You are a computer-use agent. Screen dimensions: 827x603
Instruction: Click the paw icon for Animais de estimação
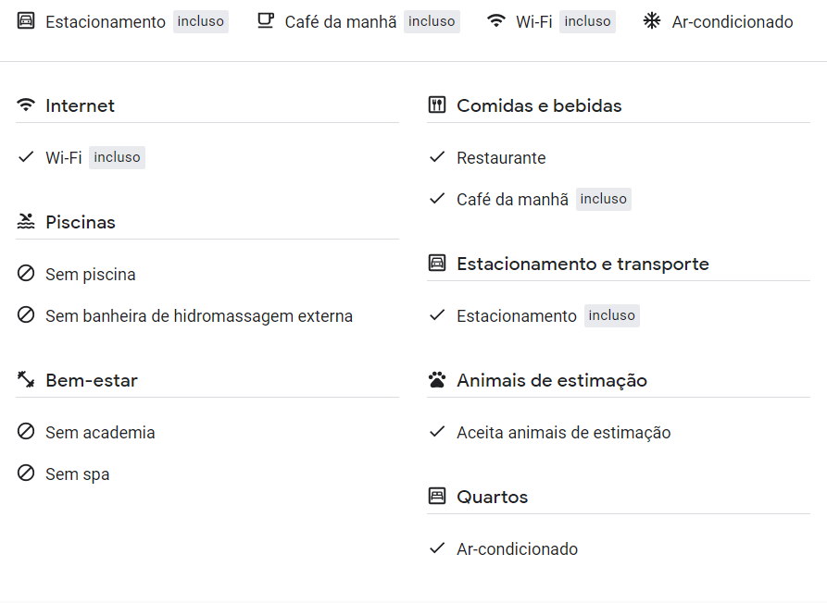point(437,379)
